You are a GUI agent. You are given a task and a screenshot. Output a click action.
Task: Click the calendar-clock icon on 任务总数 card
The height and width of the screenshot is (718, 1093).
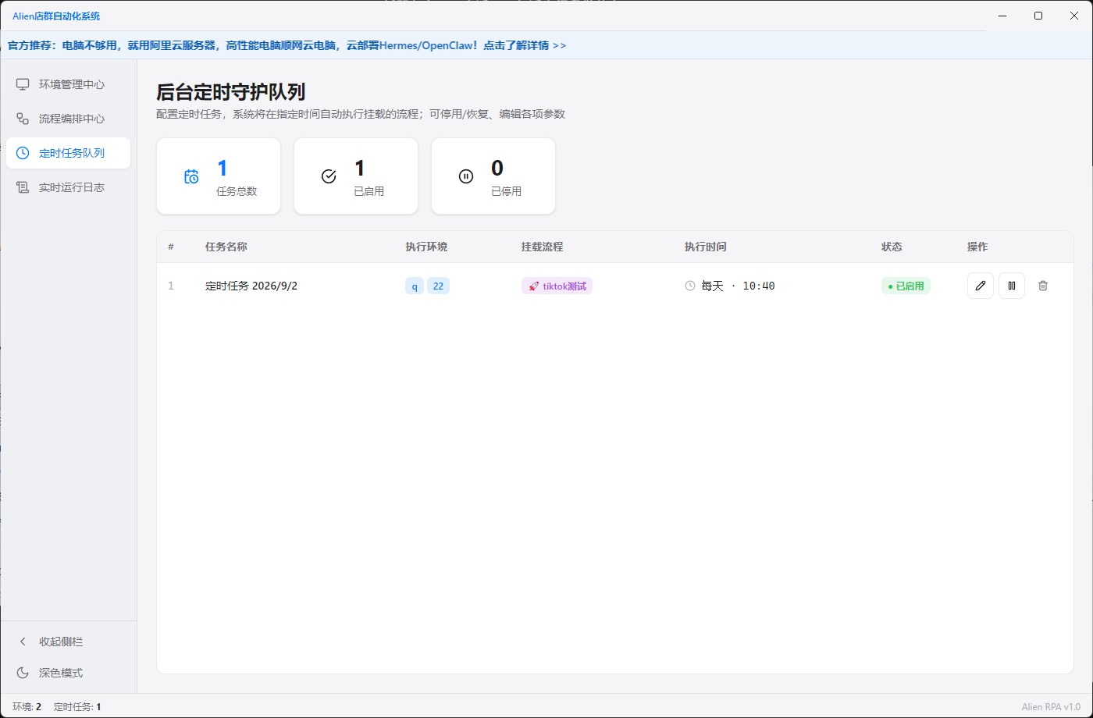tap(191, 176)
